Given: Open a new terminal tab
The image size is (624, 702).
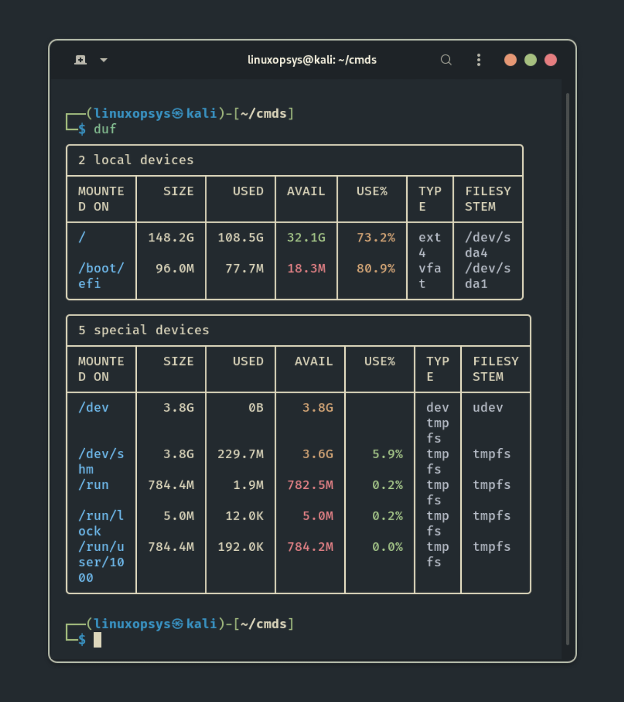Looking at the screenshot, I should click(81, 60).
